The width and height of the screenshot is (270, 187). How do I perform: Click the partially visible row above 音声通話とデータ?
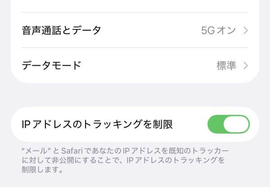135,5
